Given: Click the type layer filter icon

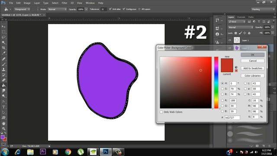Looking at the screenshot, I should pyautogui.click(x=259, y=22).
